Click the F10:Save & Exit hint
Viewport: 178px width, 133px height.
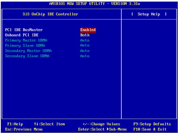(150, 129)
